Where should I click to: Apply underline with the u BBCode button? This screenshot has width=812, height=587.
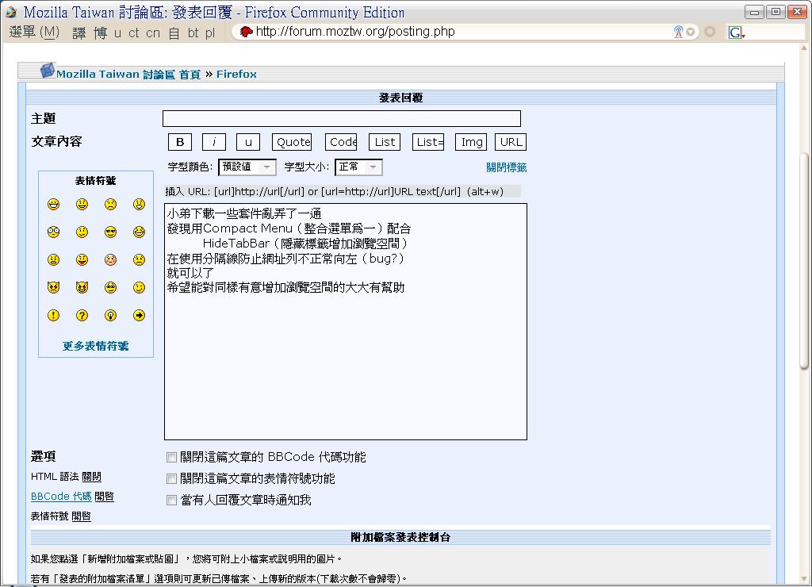click(x=248, y=142)
